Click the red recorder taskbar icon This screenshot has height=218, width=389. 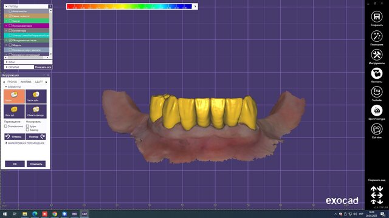coord(44,214)
